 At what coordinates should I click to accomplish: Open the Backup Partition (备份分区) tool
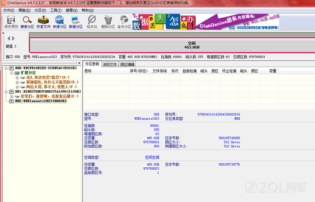124,22
